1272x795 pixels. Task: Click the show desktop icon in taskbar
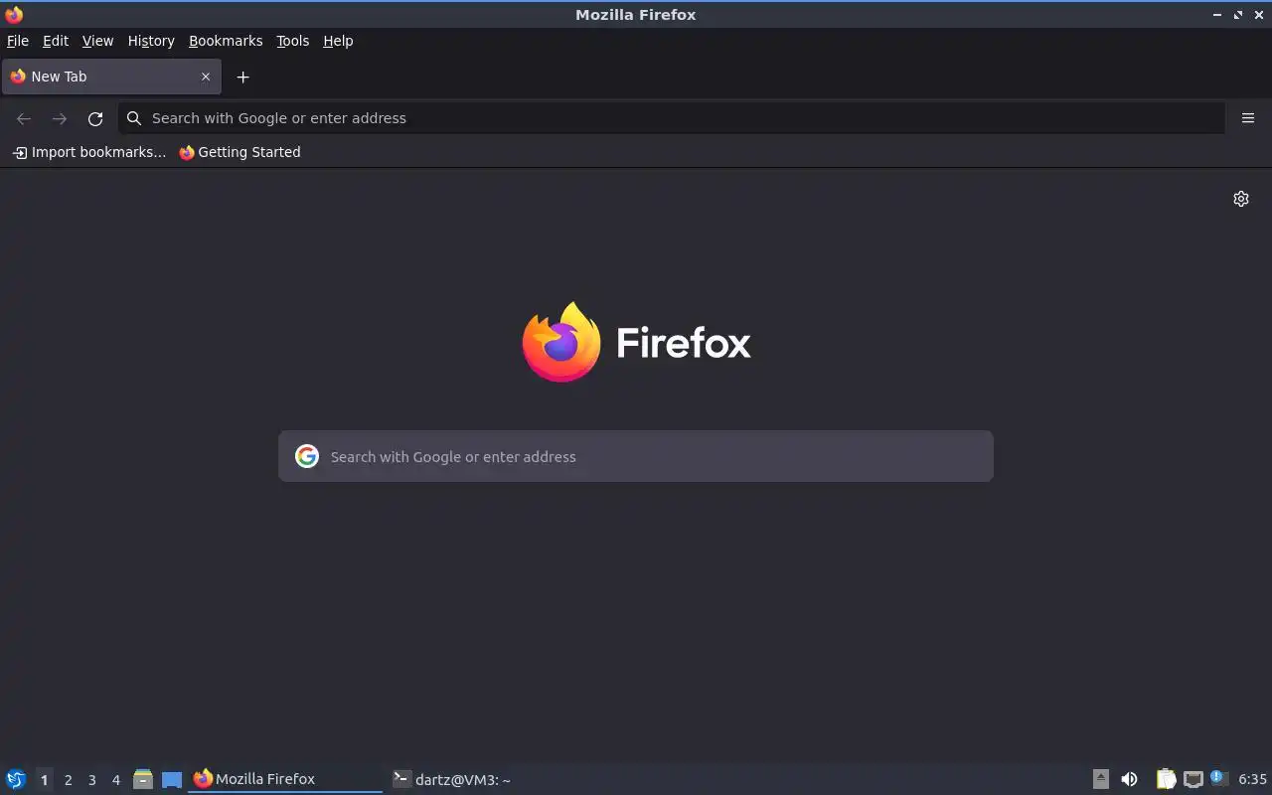172,780
